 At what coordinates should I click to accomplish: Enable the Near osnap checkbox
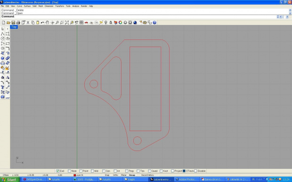[x=69, y=171]
